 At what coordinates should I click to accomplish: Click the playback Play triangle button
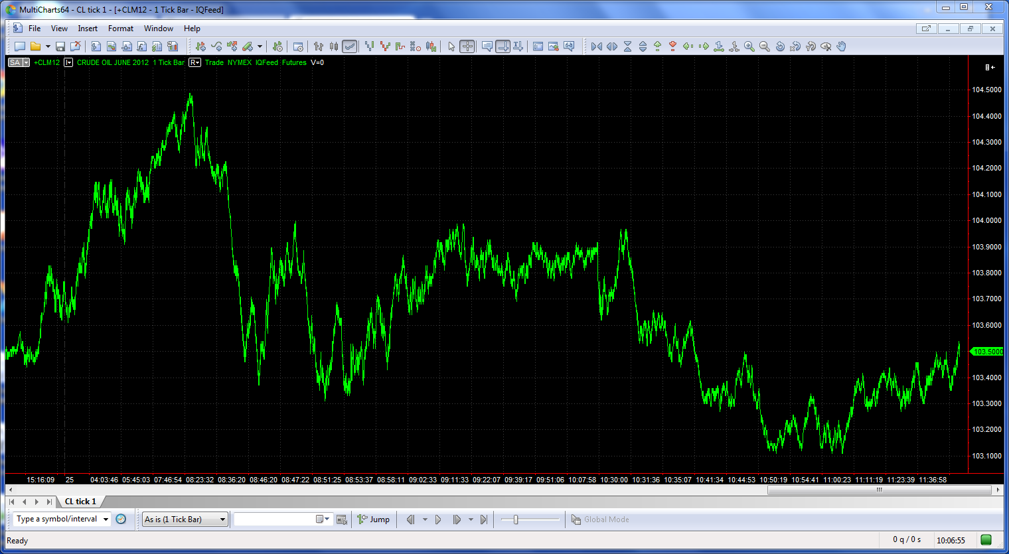[438, 519]
